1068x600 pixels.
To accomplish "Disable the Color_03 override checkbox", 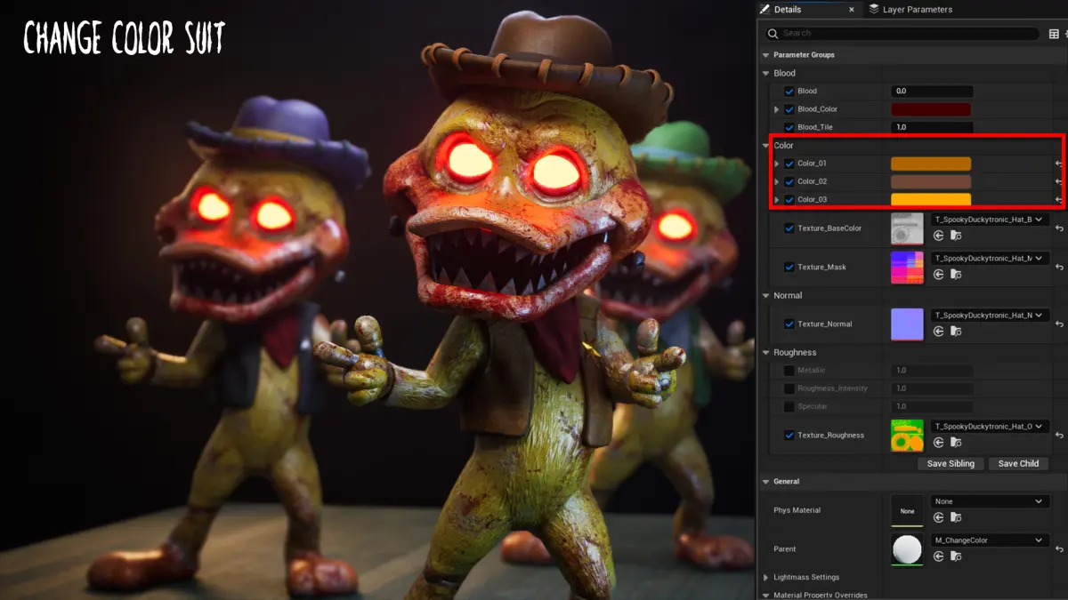I will click(789, 199).
